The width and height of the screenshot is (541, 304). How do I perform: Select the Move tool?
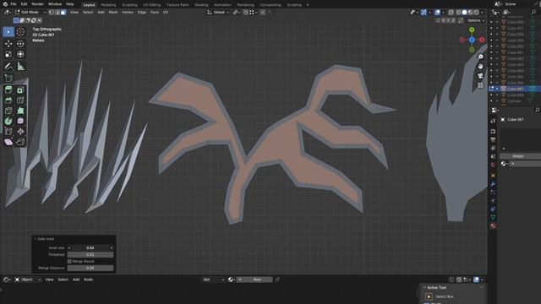pos(8,44)
